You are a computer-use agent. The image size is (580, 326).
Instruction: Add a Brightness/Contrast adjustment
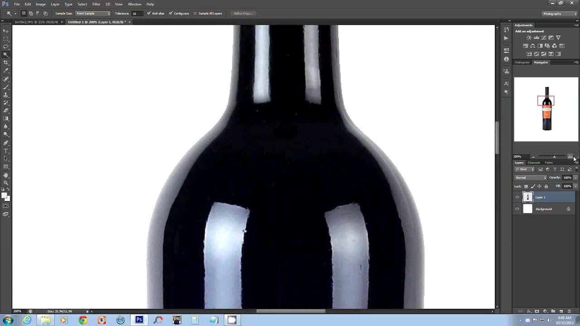(x=529, y=38)
